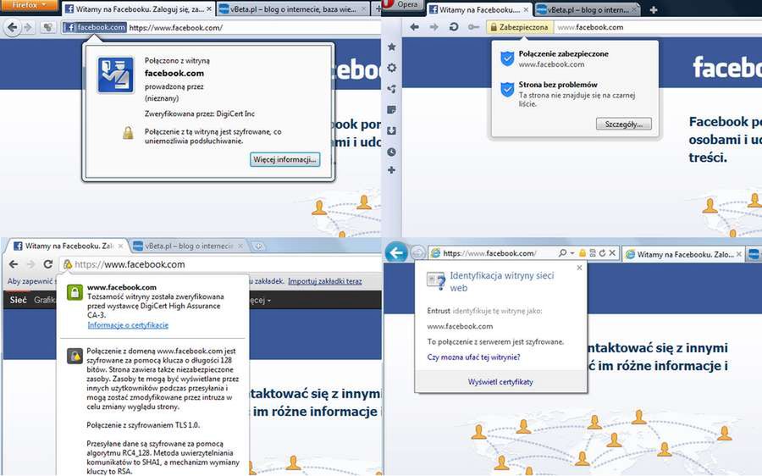The image size is (762, 476).
Task: Reload the page in Chrome
Action: (x=48, y=264)
